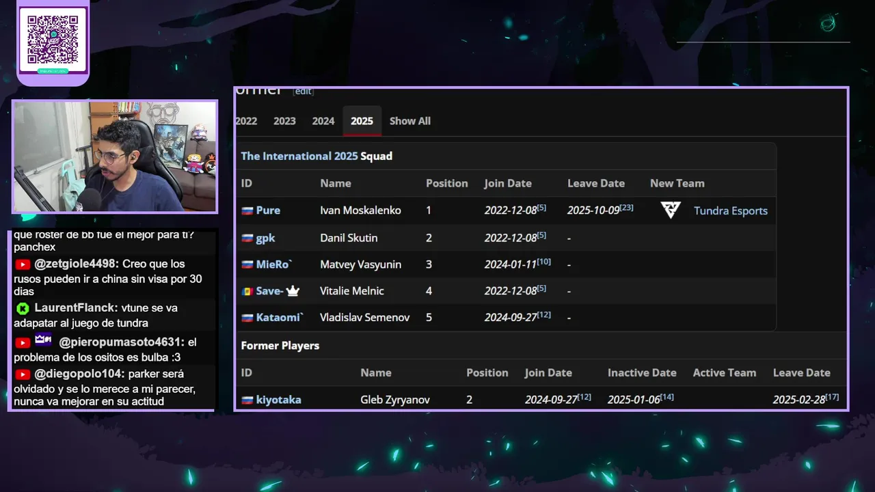
Task: Switch to the 2023 tab
Action: [x=284, y=121]
